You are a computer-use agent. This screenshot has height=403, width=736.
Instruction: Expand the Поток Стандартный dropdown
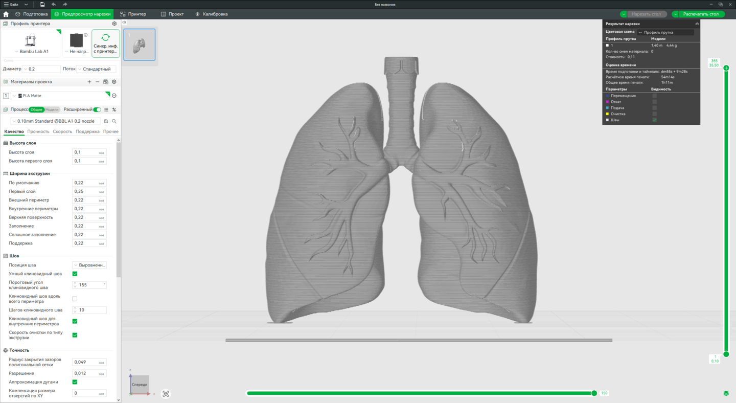point(97,69)
